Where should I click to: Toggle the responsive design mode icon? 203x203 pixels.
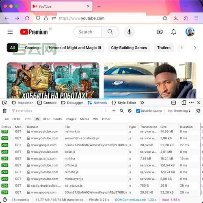tap(184, 103)
